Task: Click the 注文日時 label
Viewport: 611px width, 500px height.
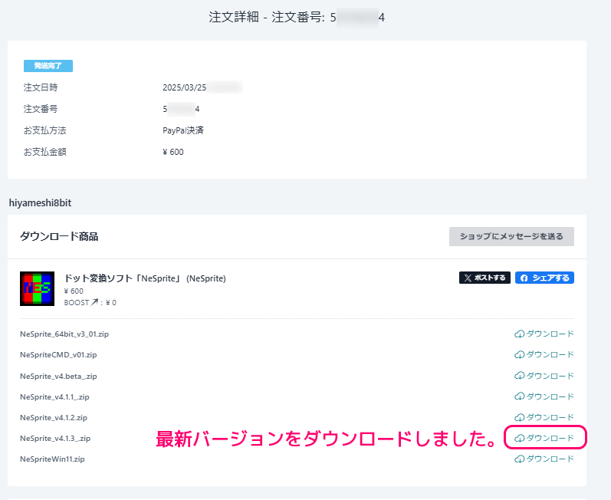Action: point(41,87)
